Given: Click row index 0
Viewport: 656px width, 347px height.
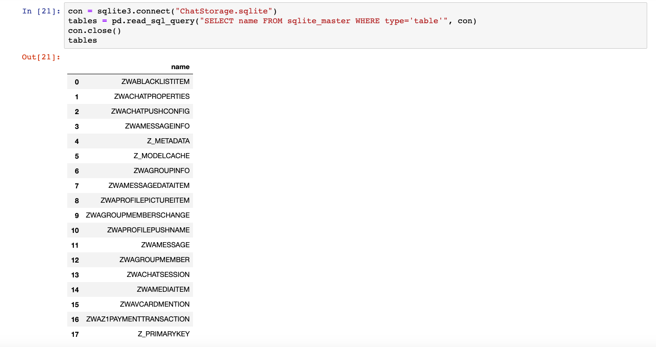Looking at the screenshot, I should coord(77,82).
